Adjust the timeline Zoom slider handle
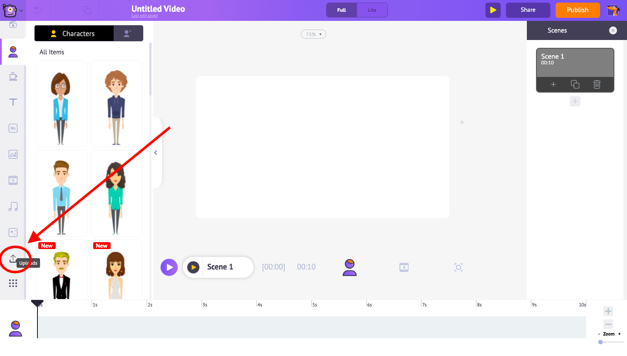627x356 pixels. [x=600, y=342]
